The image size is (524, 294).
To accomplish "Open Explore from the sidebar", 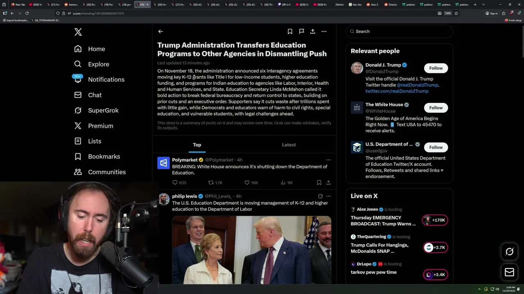I will pos(92,64).
